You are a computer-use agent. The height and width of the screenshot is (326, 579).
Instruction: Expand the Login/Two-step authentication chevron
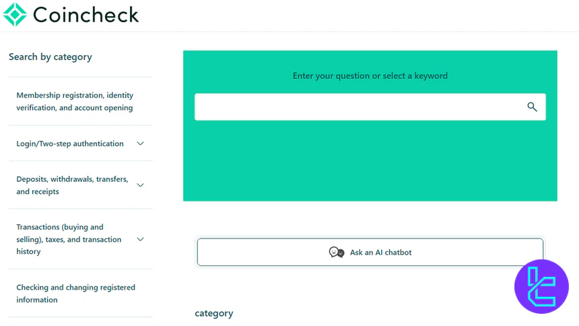[x=140, y=143]
